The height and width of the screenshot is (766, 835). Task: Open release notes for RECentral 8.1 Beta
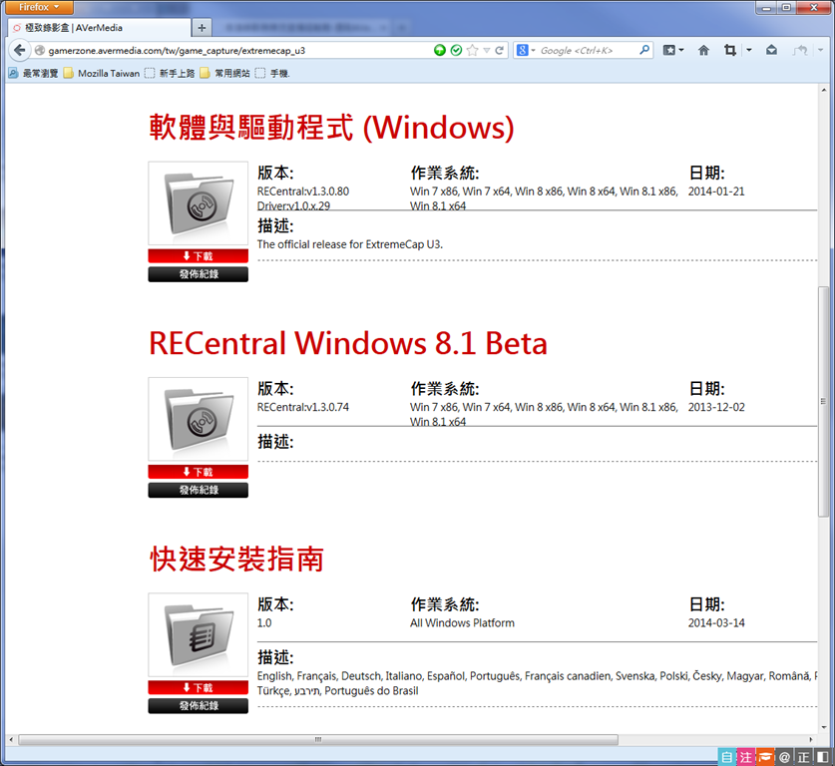point(199,490)
